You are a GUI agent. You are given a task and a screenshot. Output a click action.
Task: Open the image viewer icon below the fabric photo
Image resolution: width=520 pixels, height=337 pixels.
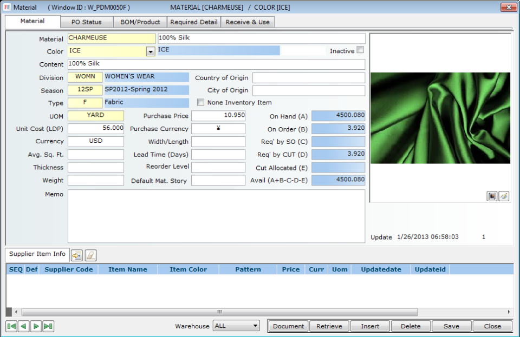[x=492, y=196]
